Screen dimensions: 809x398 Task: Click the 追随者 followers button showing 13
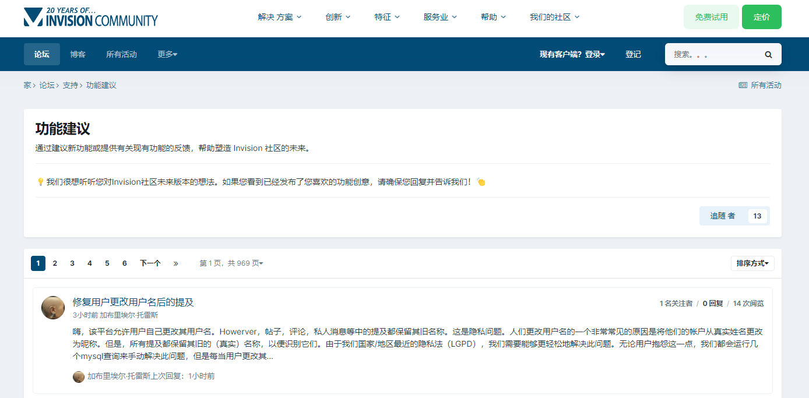tap(722, 216)
